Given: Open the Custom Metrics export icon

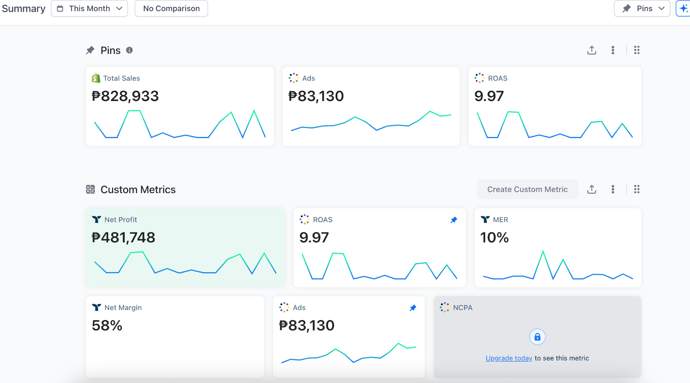Looking at the screenshot, I should tap(592, 189).
